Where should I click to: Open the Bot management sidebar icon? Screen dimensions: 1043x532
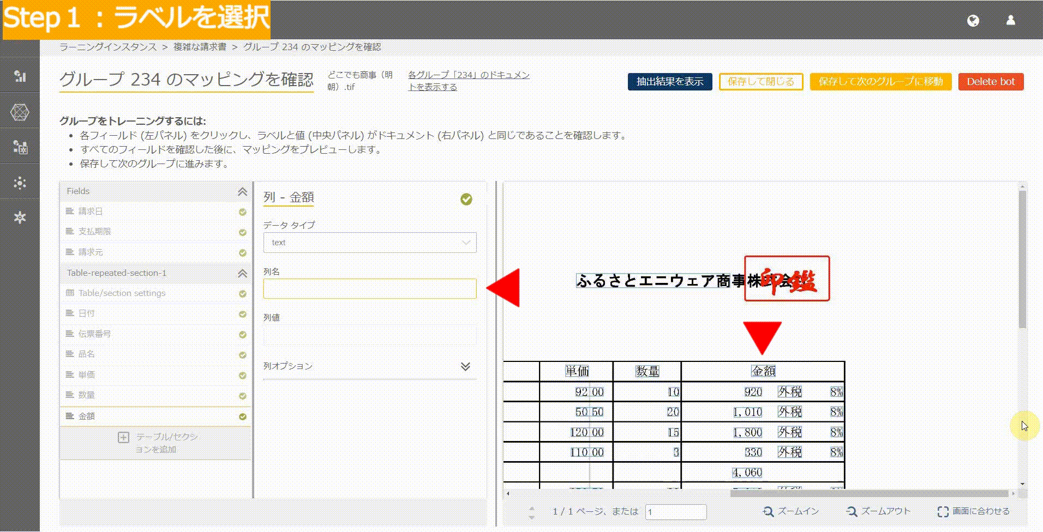20,147
